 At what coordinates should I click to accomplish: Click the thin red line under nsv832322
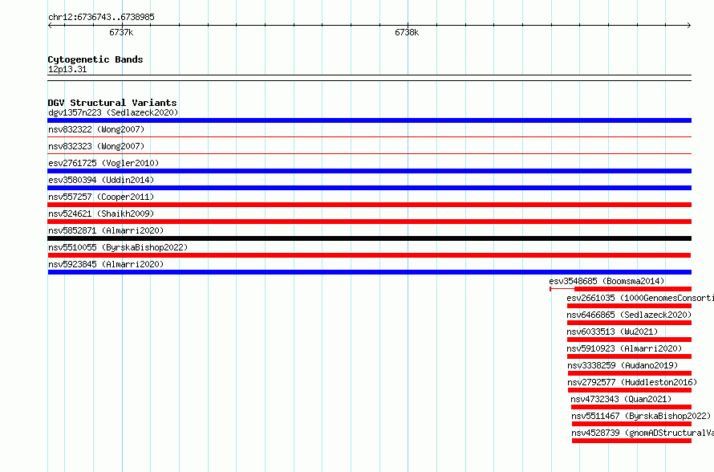pyautogui.click(x=369, y=136)
